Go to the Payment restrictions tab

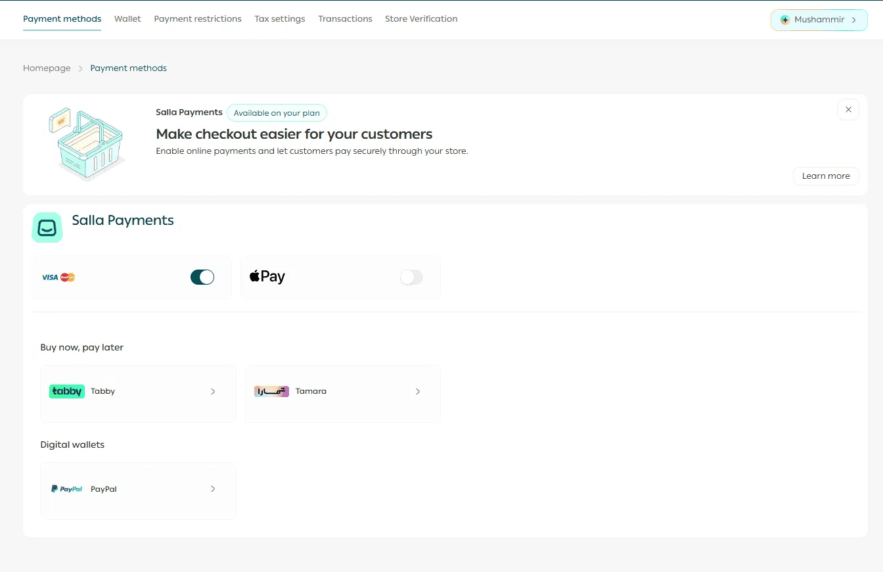point(198,19)
